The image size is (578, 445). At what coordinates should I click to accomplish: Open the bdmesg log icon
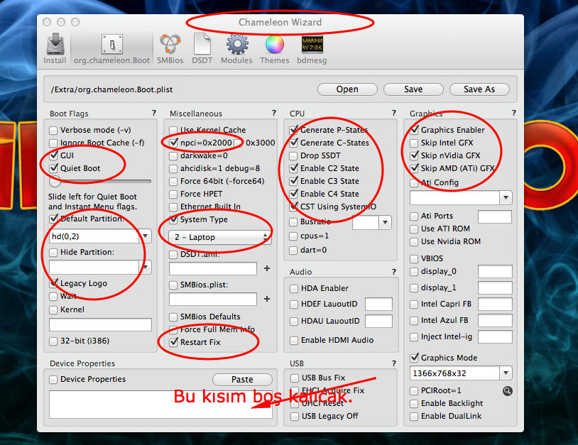(x=312, y=45)
